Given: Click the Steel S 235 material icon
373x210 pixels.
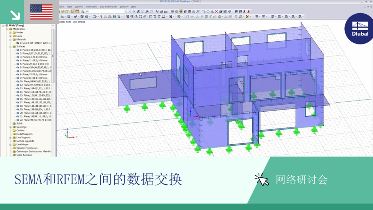Looking at the screenshot, I should pyautogui.click(x=18, y=43).
